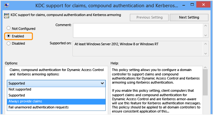
Task: Go to Next Setting
Action: point(189,17)
